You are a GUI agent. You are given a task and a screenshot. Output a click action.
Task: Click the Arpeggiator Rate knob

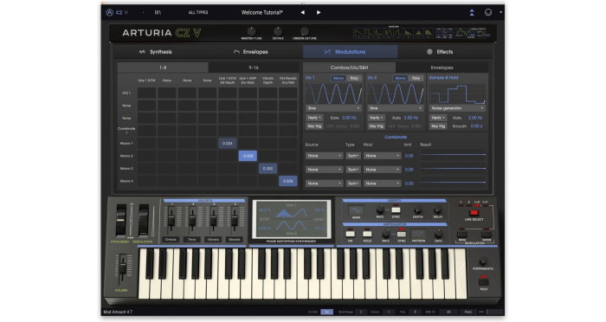(x=386, y=235)
